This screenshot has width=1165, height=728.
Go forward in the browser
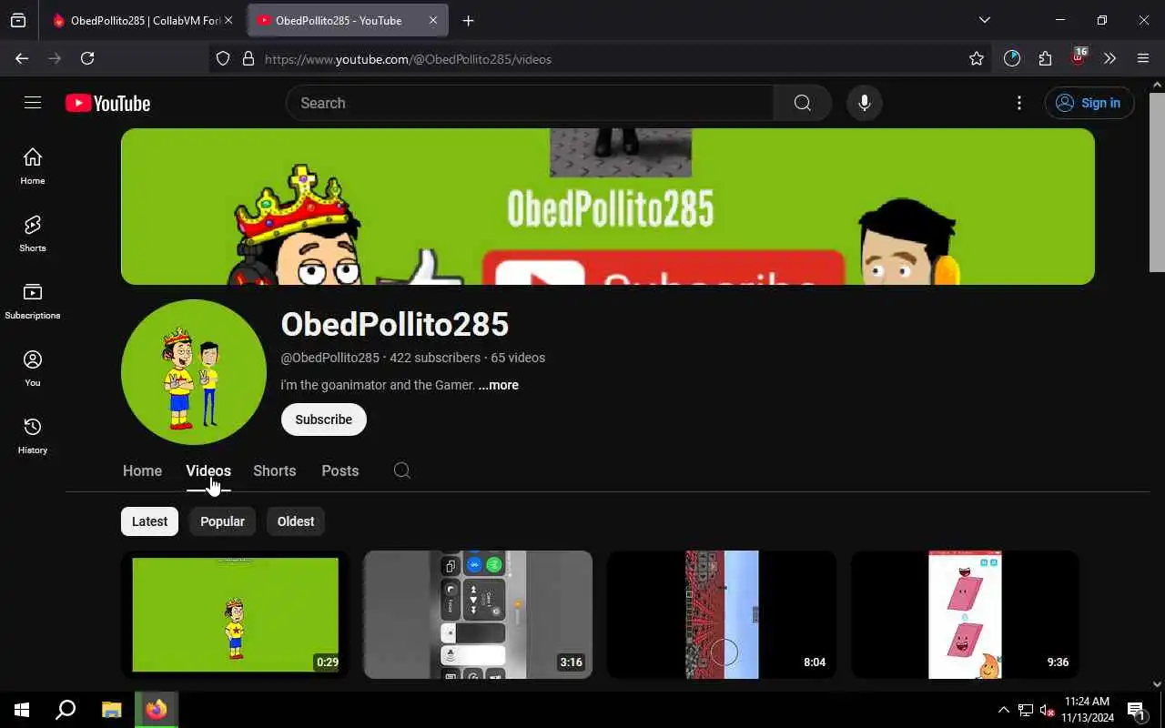[x=55, y=58]
